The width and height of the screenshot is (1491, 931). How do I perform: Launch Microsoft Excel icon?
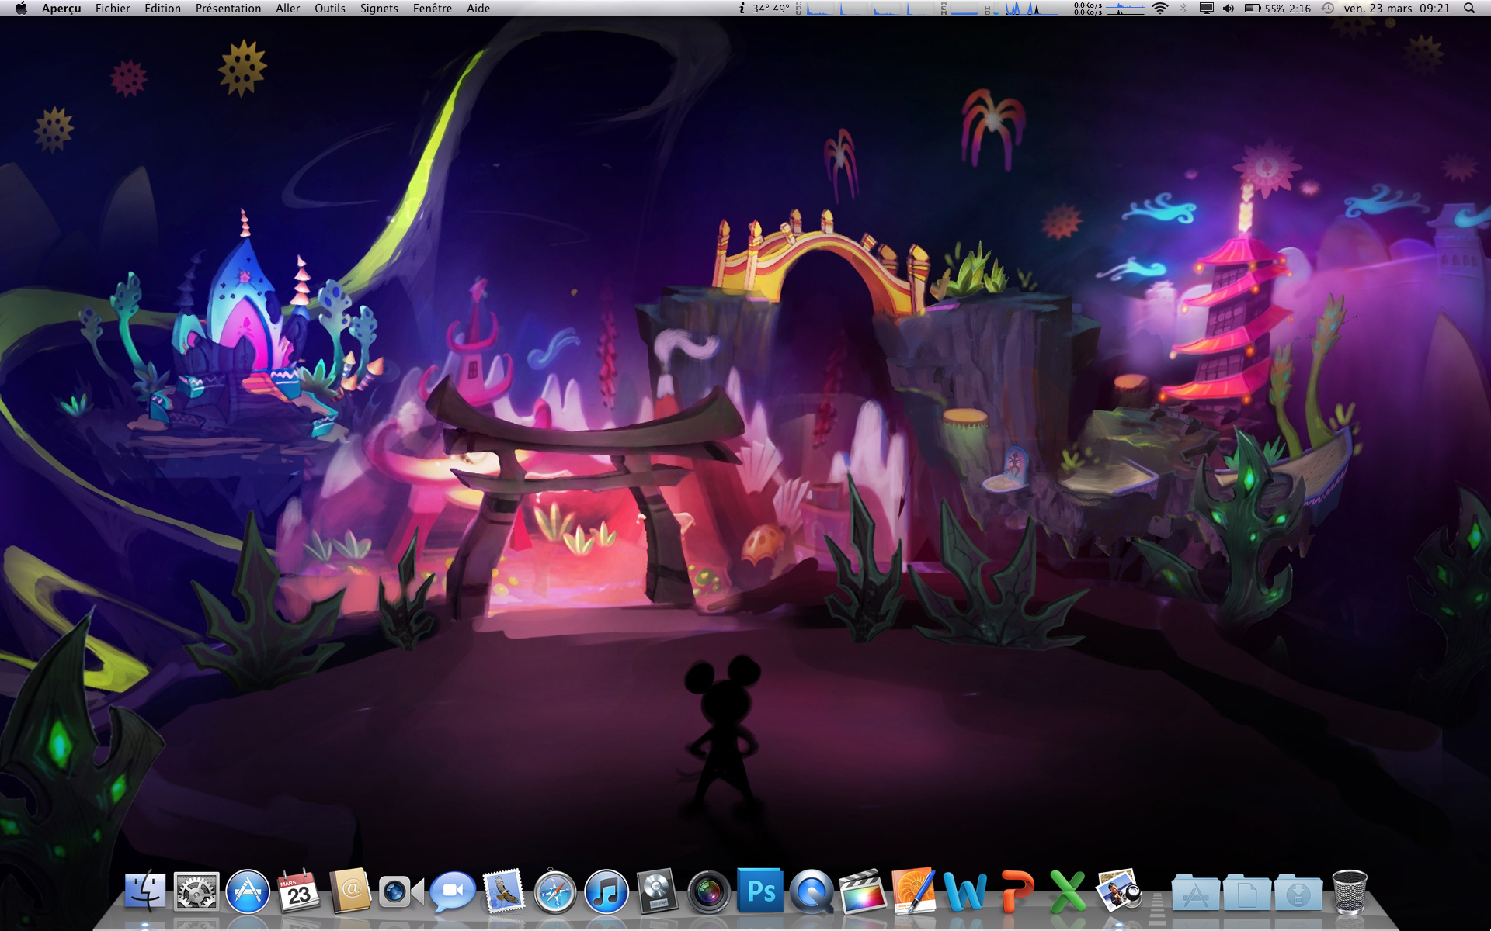1068,891
